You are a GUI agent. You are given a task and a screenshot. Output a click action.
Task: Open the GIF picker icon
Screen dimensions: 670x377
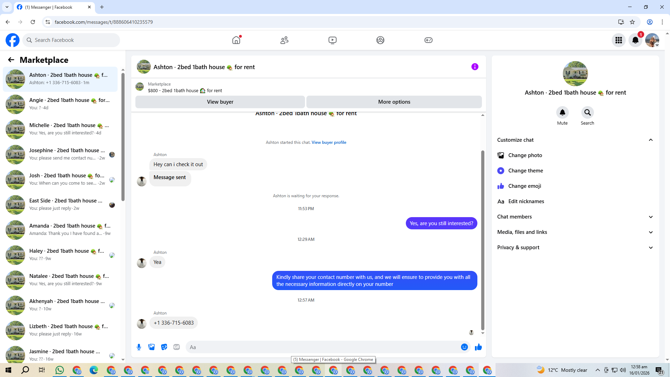[177, 347]
